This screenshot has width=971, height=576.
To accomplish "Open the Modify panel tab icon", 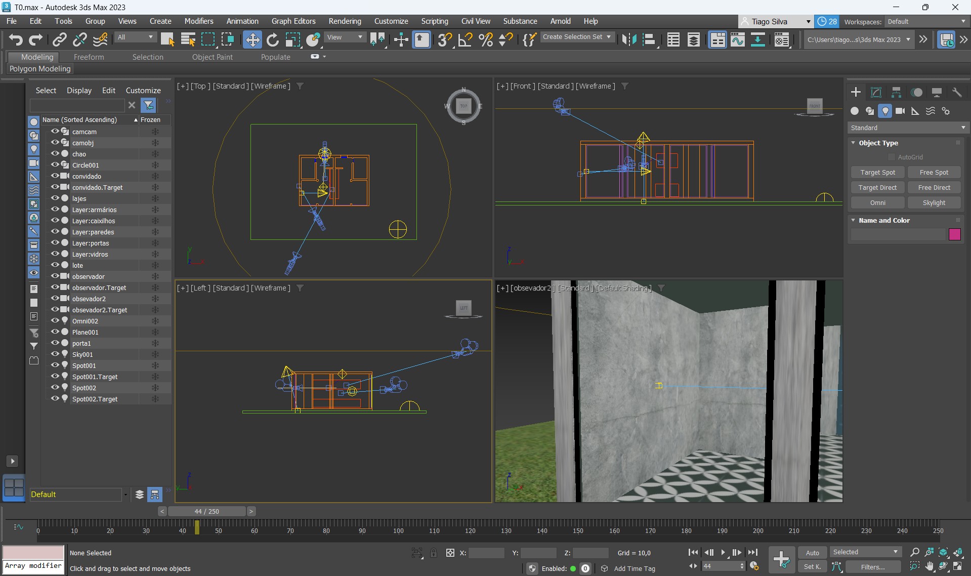I will [876, 92].
